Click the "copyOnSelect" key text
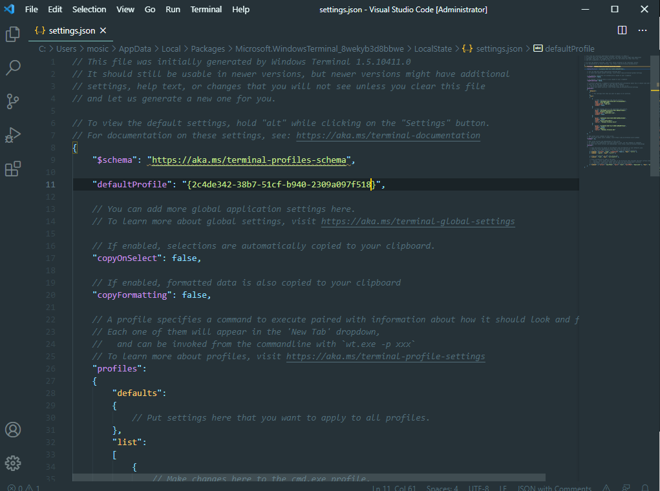This screenshot has height=491, width=660. point(127,258)
